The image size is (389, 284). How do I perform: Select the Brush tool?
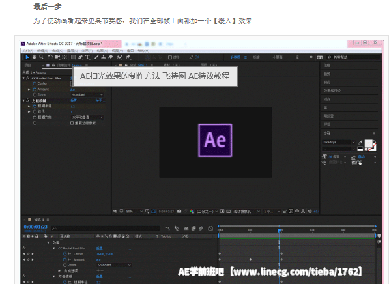click(x=96, y=57)
